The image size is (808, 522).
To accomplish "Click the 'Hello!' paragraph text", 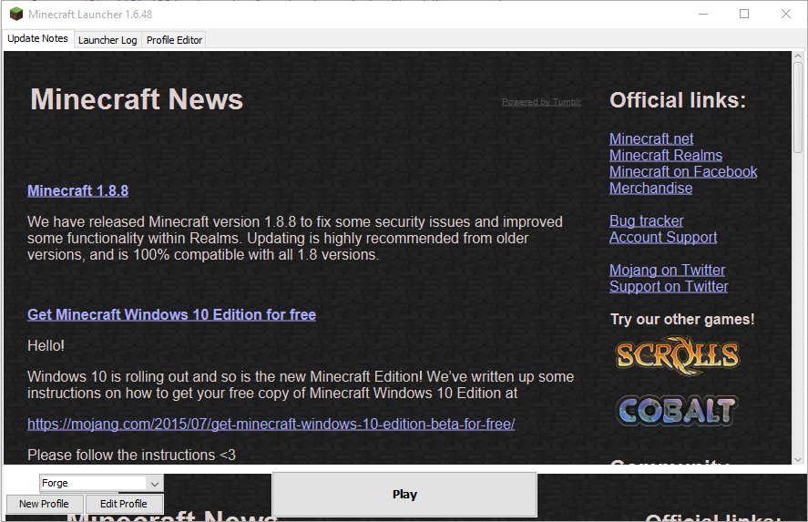I will click(x=46, y=346).
